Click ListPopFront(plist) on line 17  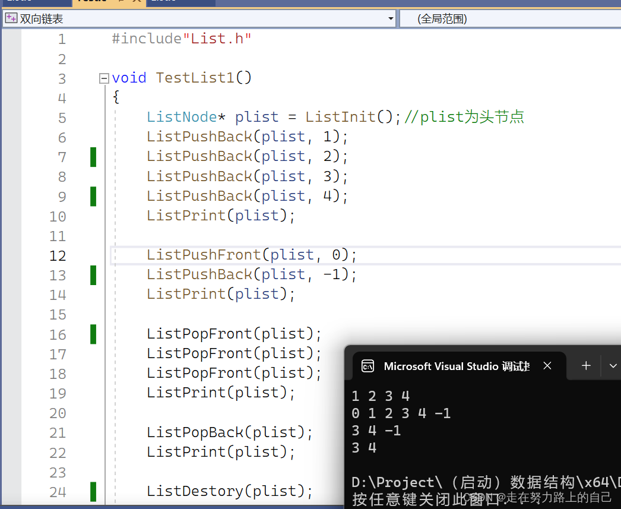pos(234,353)
